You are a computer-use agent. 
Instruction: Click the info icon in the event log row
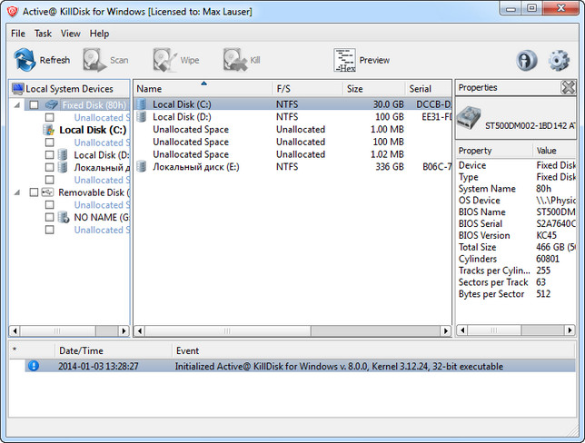tap(34, 366)
